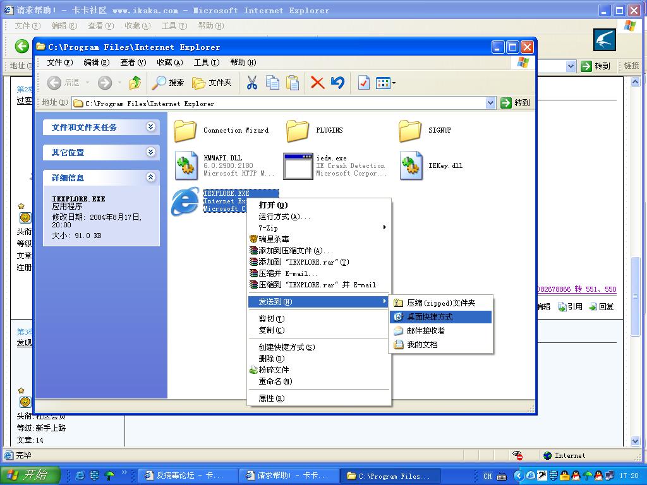Click the 开始 Start button

point(30,475)
